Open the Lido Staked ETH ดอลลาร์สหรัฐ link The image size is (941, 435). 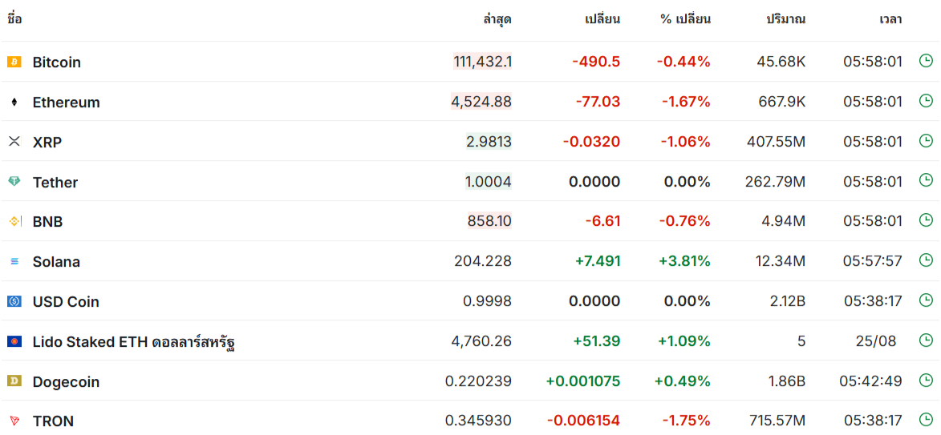pyautogui.click(x=133, y=342)
